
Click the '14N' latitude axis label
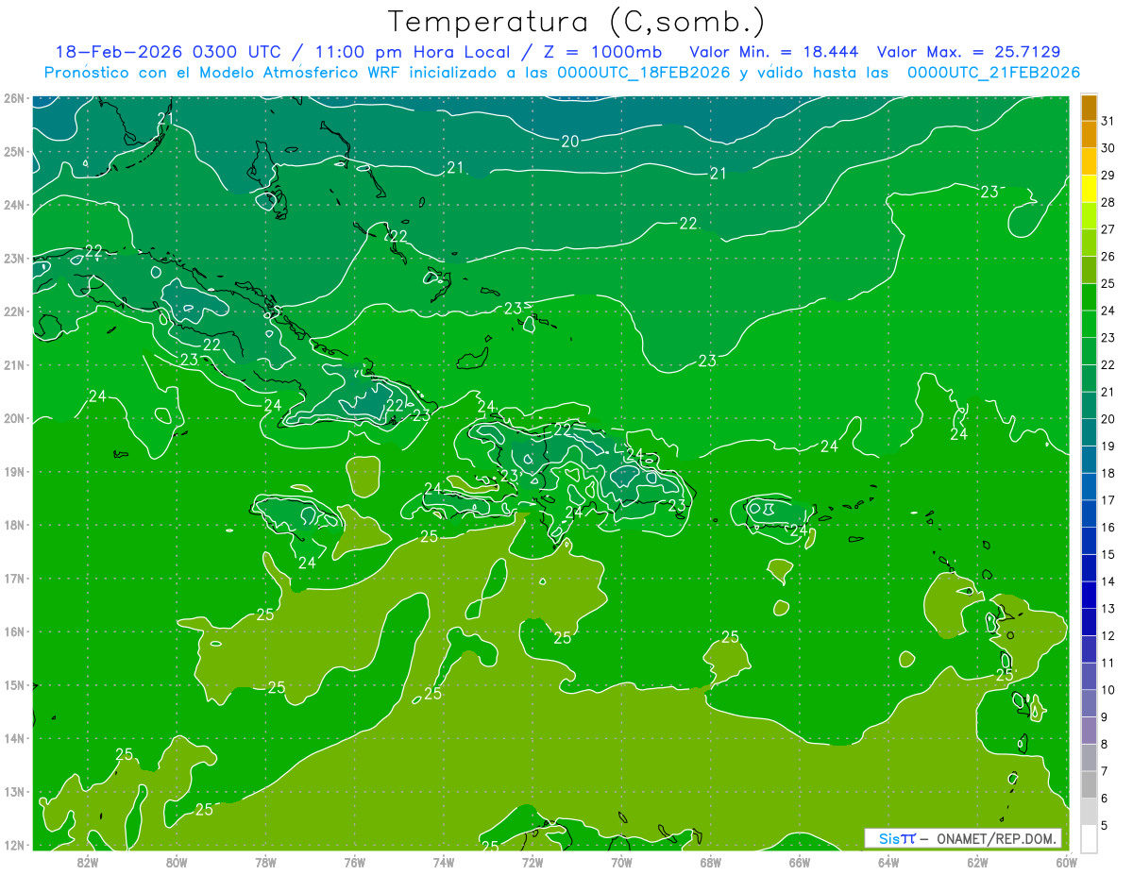coord(13,738)
